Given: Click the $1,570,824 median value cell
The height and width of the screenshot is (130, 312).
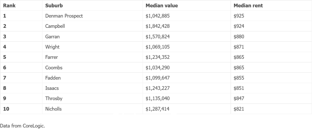Looking at the screenshot, I should click(x=187, y=36).
